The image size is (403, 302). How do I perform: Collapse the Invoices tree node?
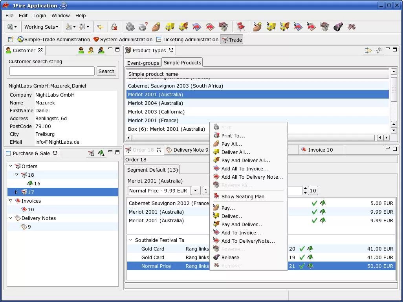pos(11,200)
